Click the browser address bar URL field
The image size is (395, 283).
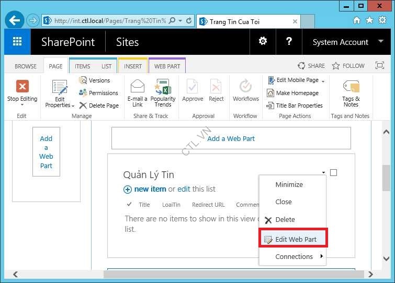tap(110, 21)
